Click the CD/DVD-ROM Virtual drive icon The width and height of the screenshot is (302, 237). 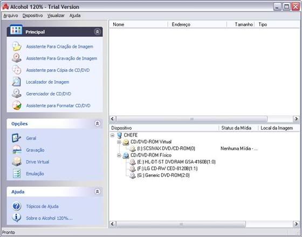tap(126, 142)
